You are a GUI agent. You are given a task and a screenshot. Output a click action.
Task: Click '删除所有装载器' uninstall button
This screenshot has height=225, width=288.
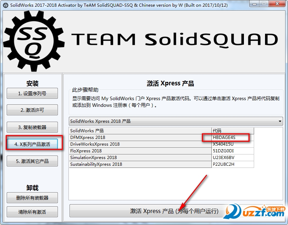32,197
